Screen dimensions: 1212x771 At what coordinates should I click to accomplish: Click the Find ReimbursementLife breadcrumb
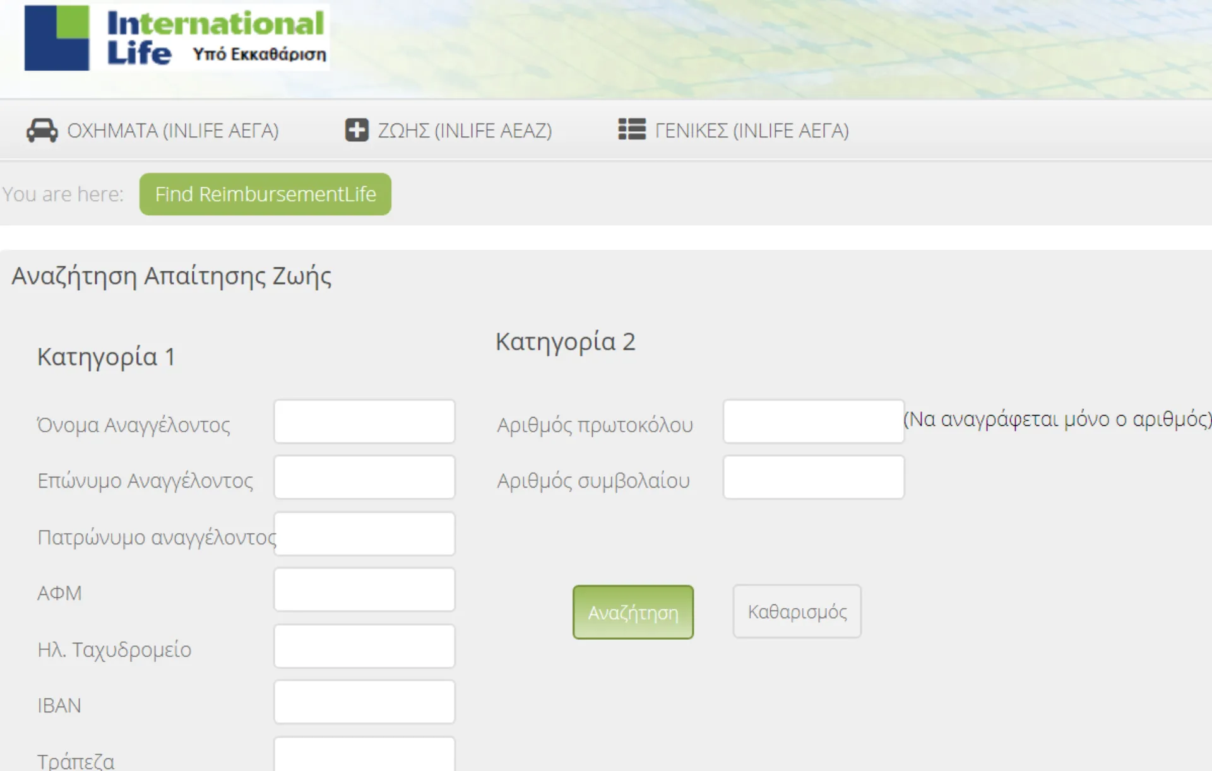[x=265, y=194]
